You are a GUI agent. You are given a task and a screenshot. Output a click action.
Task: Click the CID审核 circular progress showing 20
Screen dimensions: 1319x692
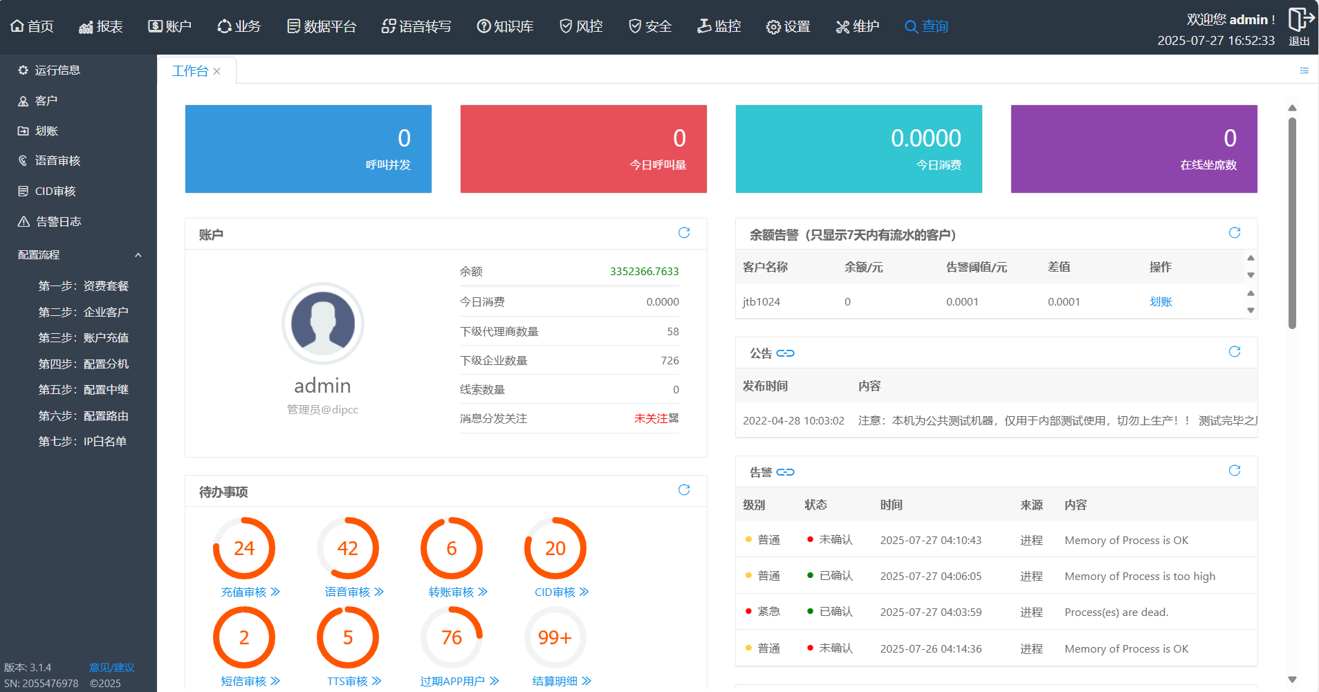pos(555,548)
